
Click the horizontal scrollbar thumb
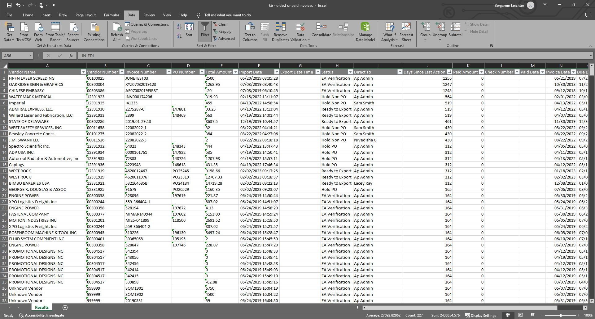pyautogui.click(x=462, y=308)
